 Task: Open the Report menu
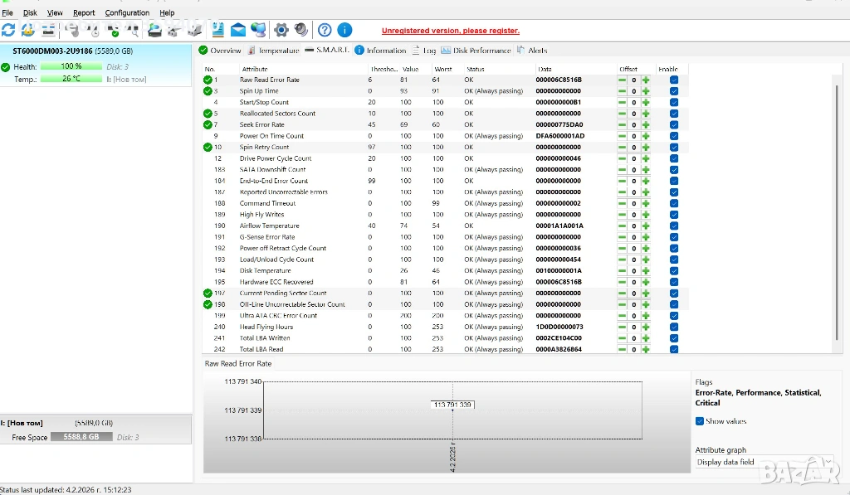coord(84,13)
